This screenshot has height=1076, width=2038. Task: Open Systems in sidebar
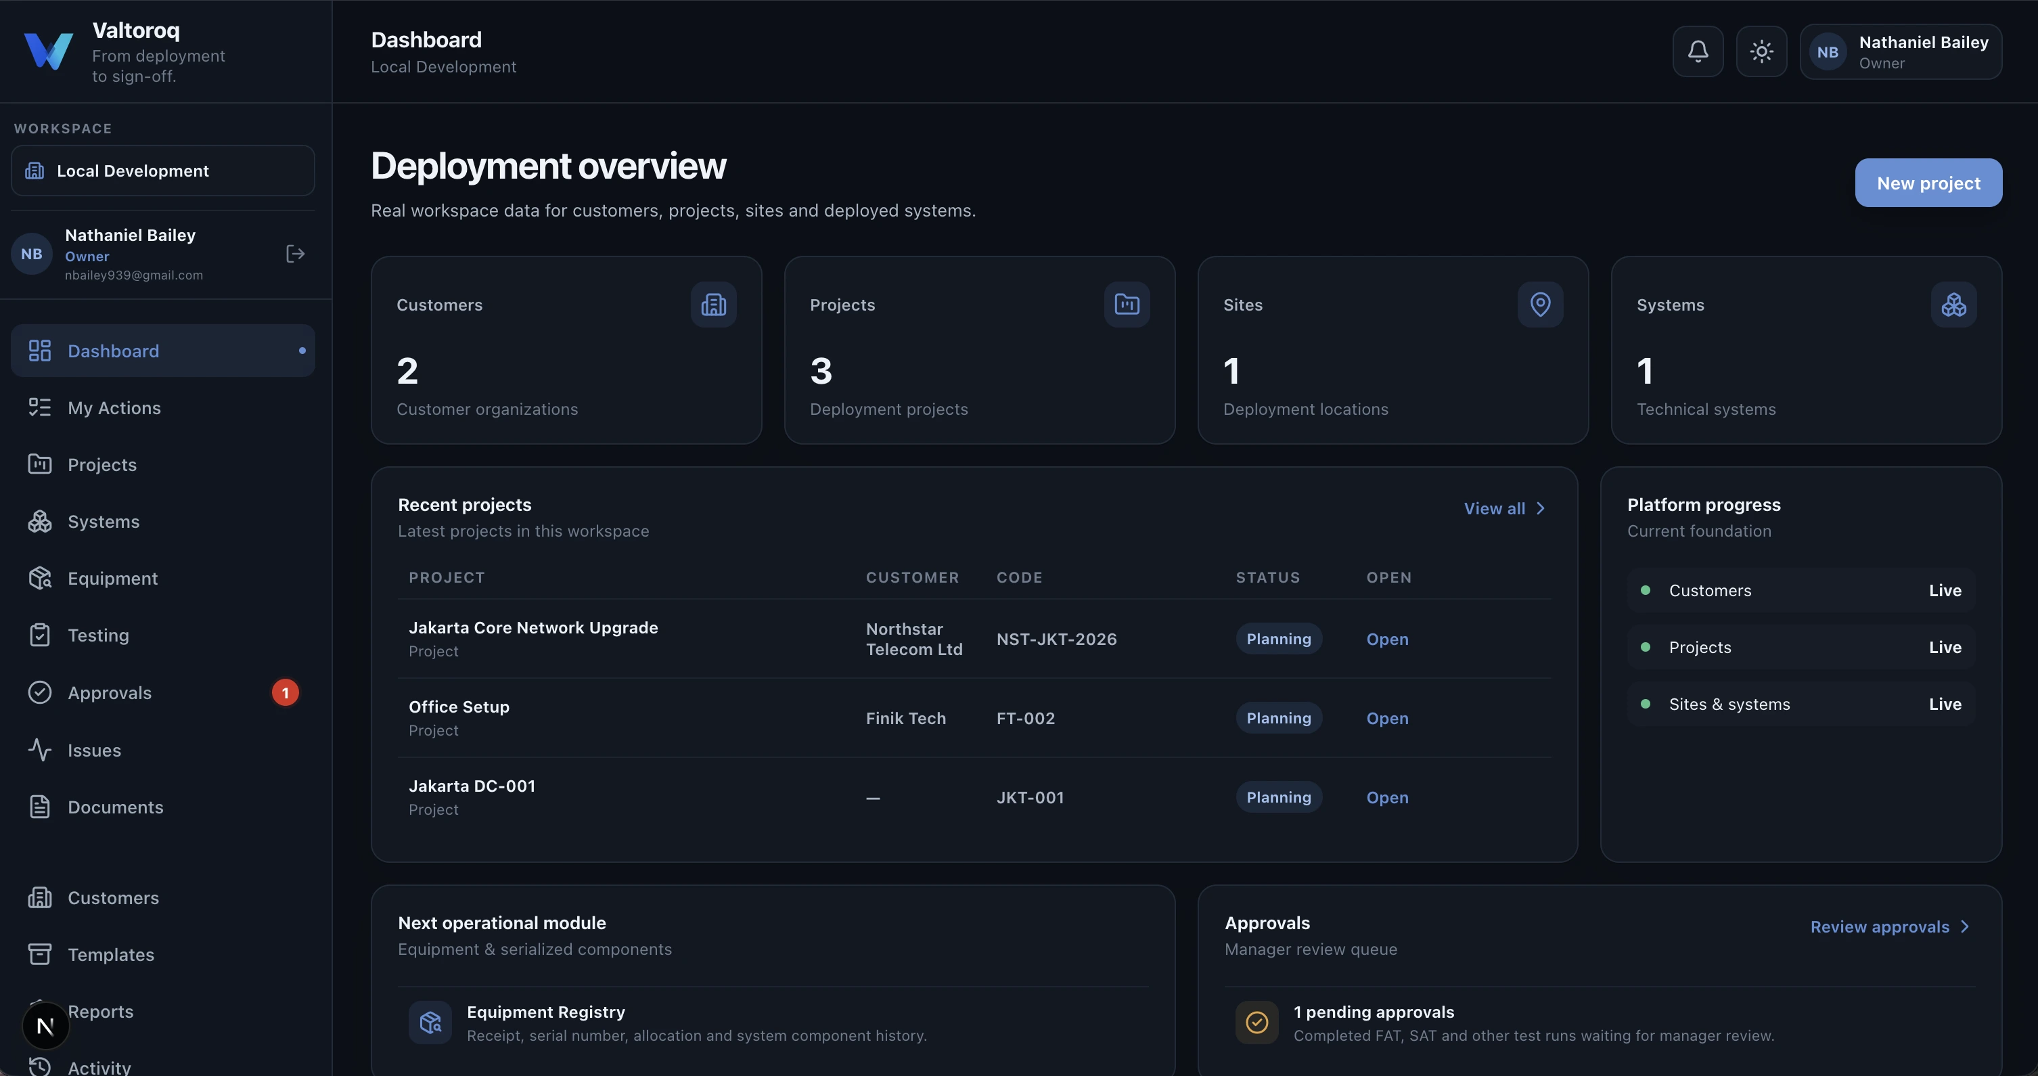(x=163, y=521)
